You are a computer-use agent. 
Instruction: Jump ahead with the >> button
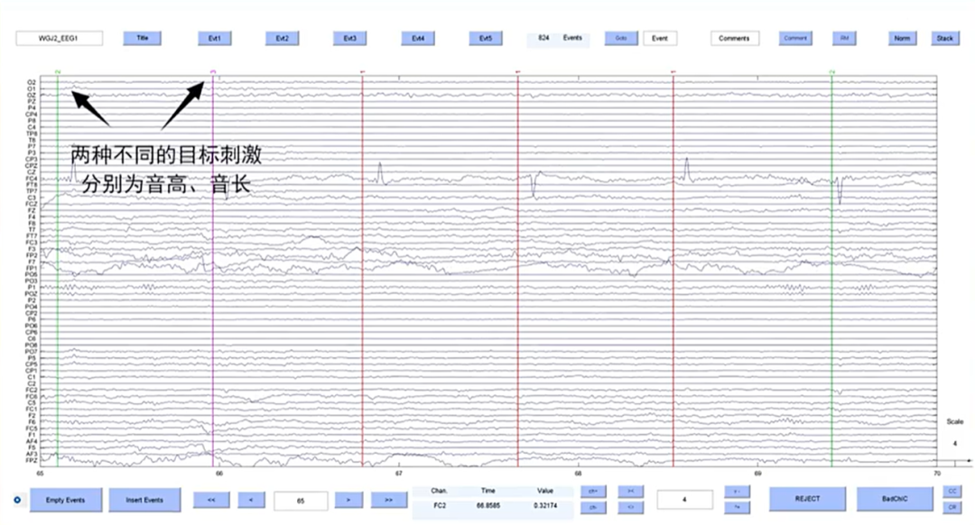pyautogui.click(x=388, y=499)
